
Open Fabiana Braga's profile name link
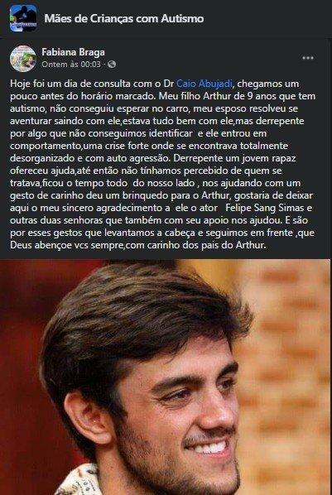74,52
